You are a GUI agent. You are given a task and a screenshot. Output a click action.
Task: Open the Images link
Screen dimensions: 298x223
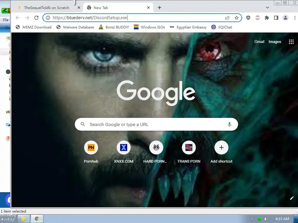275,42
